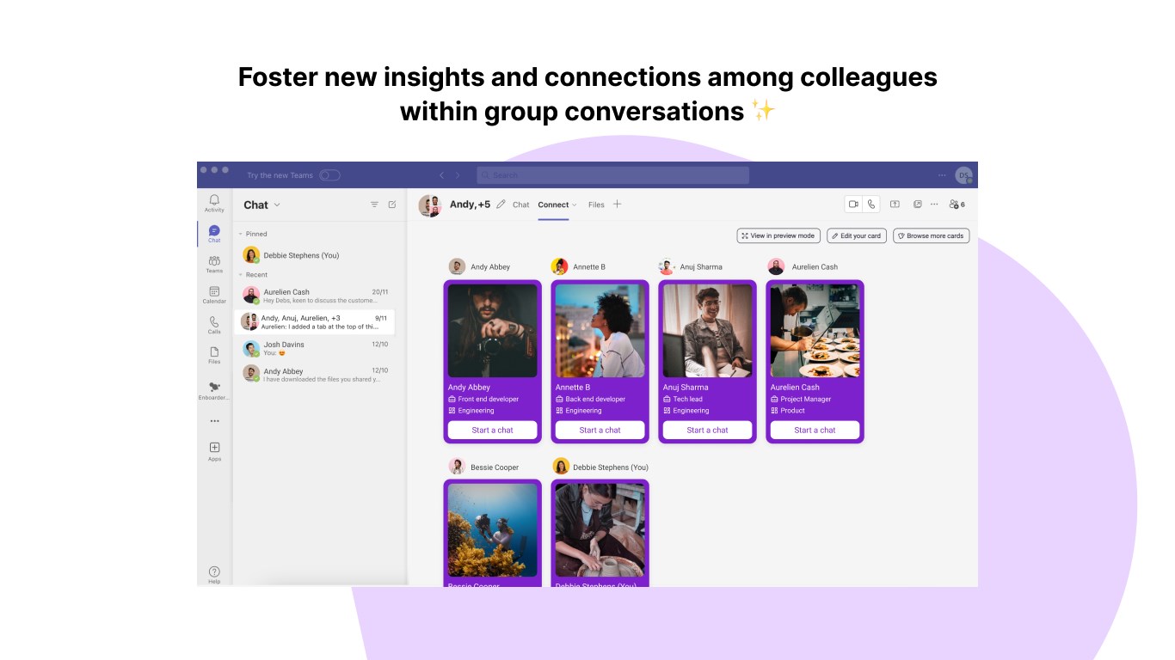
Task: Click Front end developer on Andy's card
Action: point(488,400)
